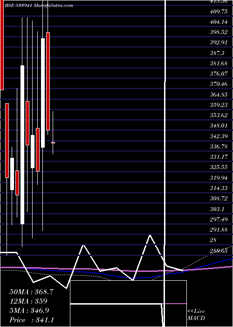Click the 370.46 price axis label

click(x=219, y=84)
